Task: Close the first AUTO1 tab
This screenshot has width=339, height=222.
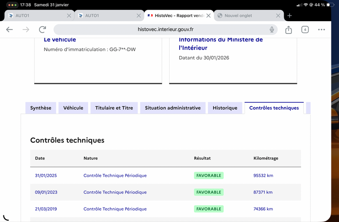Action: (69, 16)
